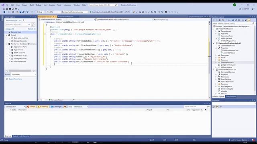Image resolution: width=257 pixels, height=144 pixels.
Task: Toggle the 0 Warnings filter button
Action: pos(43,107)
